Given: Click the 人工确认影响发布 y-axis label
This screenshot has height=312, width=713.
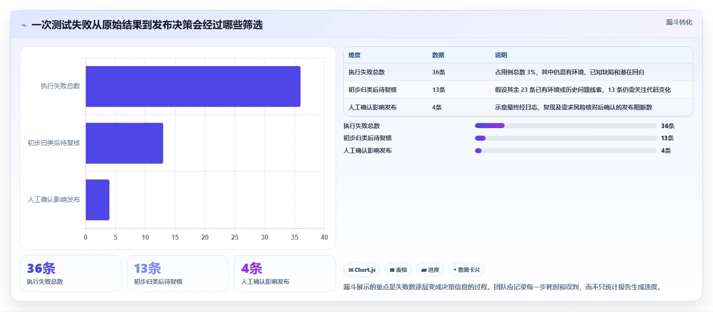Looking at the screenshot, I should 54,200.
